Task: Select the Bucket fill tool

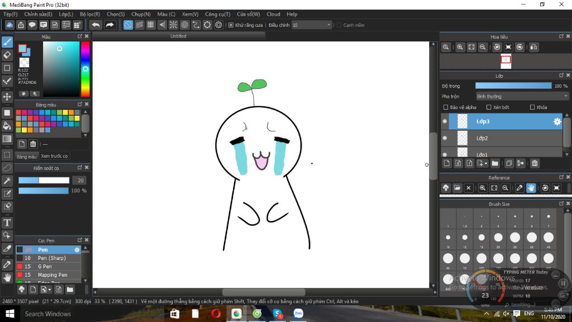Action: click(x=7, y=126)
